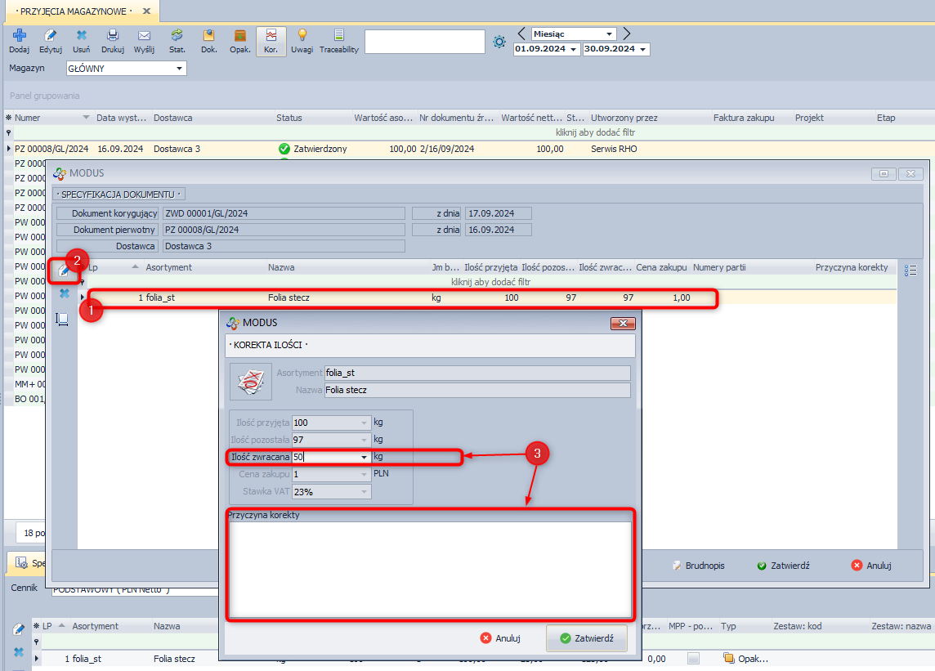Sort by the Asortyment column header

pos(168,267)
